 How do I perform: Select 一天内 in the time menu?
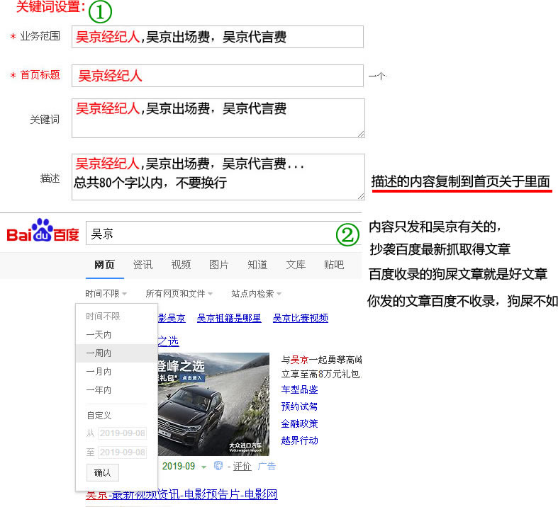pos(99,335)
